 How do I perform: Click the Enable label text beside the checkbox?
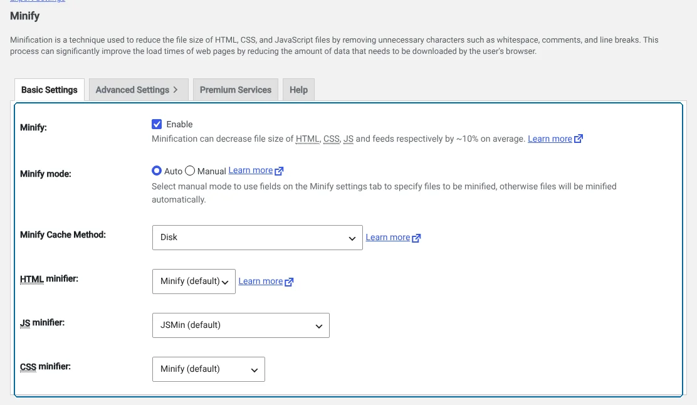point(180,125)
